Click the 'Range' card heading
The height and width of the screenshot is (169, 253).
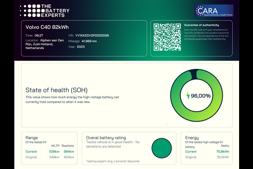(x=32, y=138)
